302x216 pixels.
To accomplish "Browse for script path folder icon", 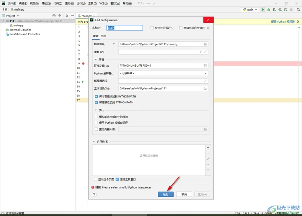I will pyautogui.click(x=205, y=44).
